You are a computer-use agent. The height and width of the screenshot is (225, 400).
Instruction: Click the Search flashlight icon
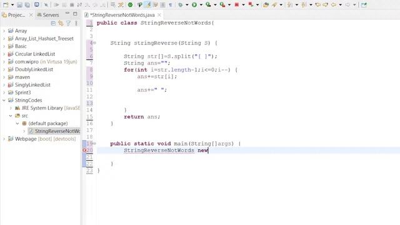274,4
